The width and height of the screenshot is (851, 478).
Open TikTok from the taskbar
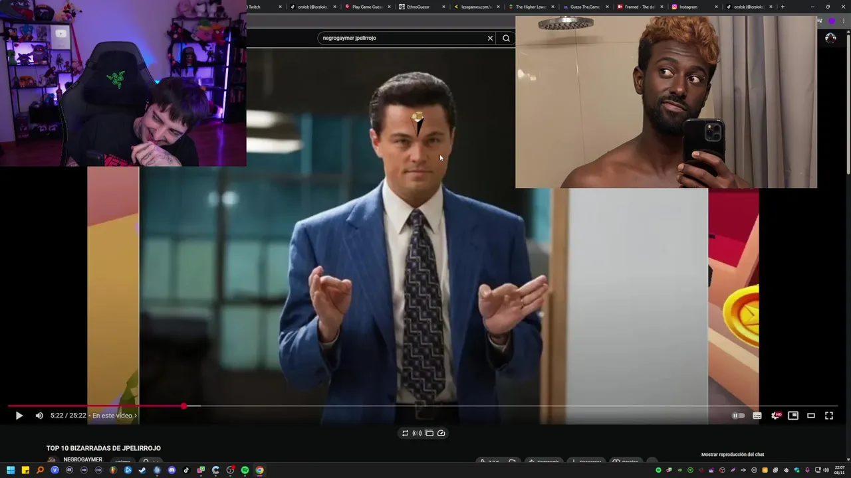186,470
